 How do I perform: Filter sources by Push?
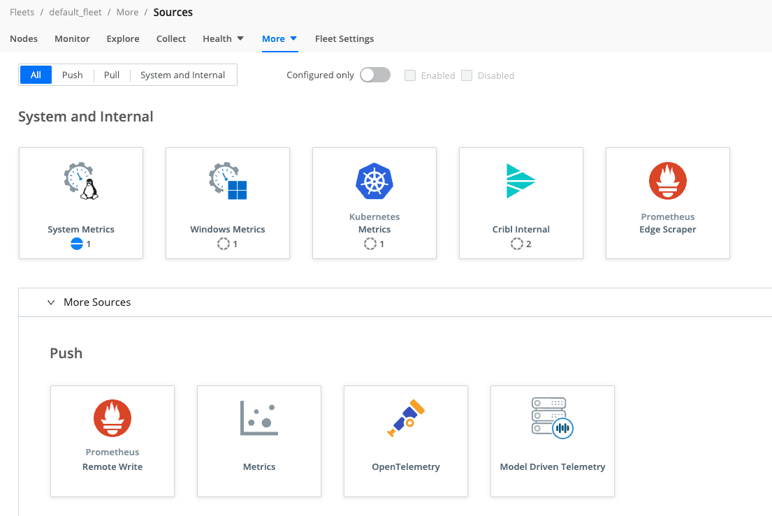tap(73, 75)
